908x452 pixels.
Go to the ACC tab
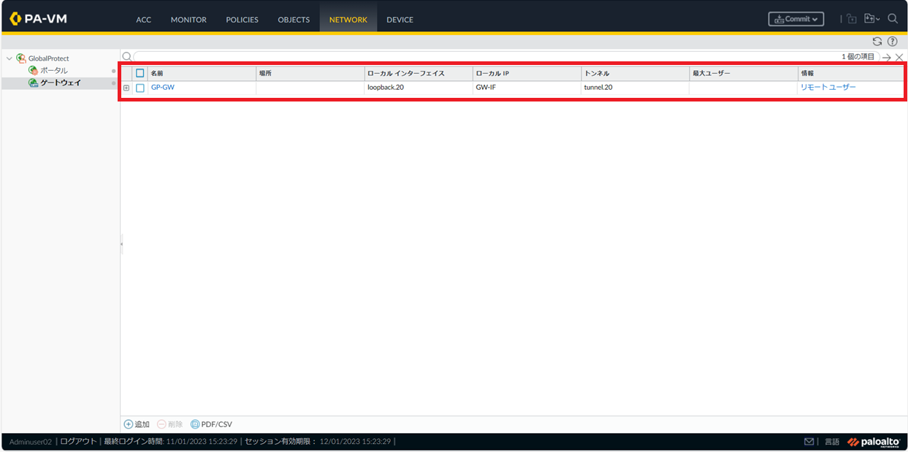[144, 20]
